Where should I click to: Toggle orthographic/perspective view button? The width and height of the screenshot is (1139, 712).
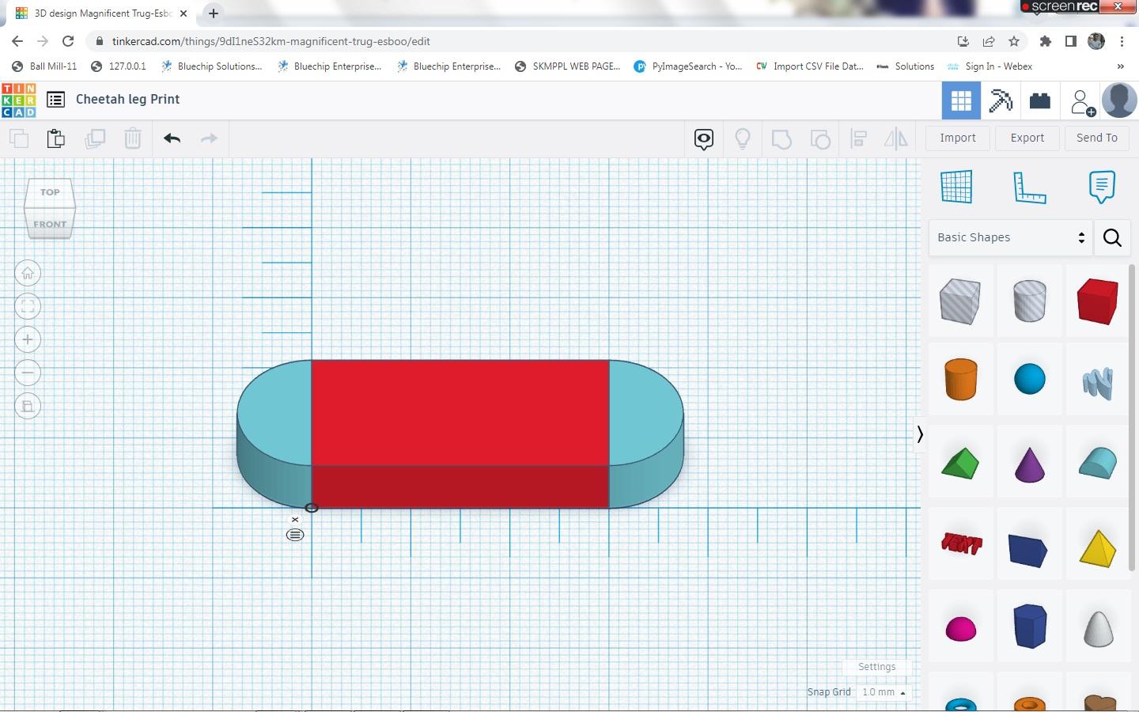[28, 407]
